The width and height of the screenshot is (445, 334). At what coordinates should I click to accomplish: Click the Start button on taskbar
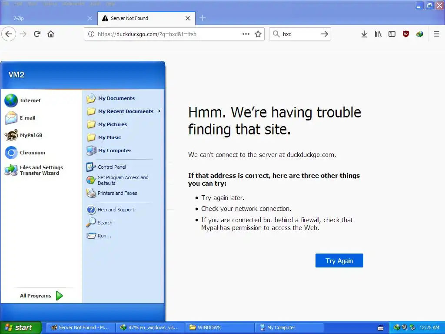[x=20, y=327]
